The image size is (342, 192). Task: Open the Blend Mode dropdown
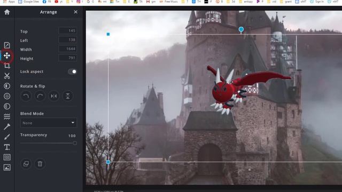[49, 123]
